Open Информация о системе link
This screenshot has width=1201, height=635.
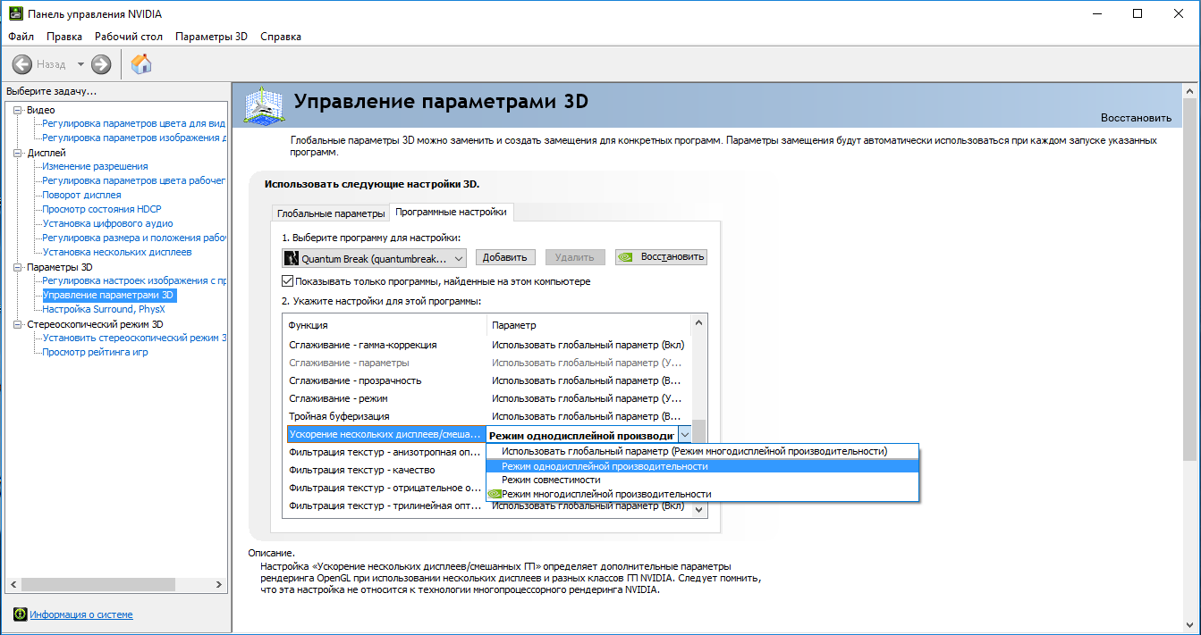tap(81, 614)
